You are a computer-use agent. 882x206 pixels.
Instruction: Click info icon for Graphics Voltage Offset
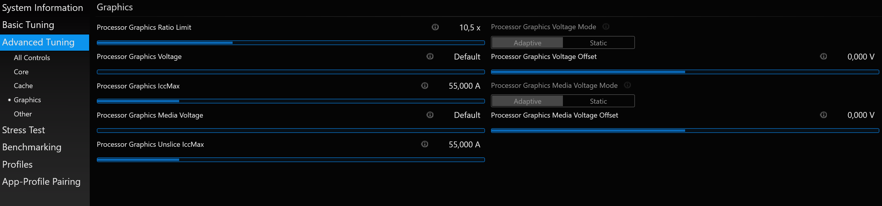click(x=823, y=56)
